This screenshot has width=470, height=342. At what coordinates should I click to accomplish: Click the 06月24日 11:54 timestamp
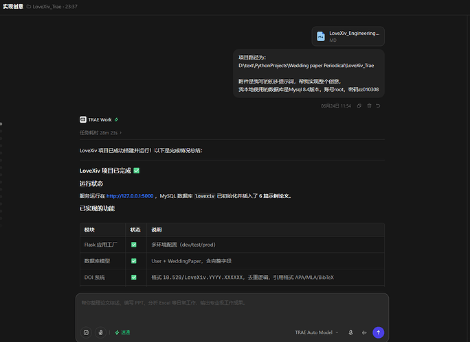point(336,106)
